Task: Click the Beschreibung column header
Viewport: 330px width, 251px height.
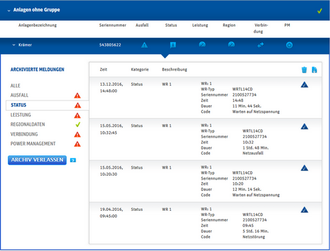Action: click(174, 69)
